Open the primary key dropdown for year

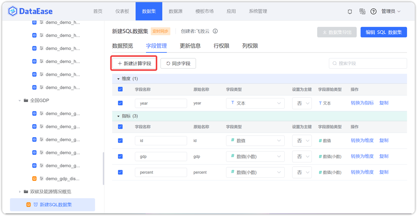(x=302, y=103)
